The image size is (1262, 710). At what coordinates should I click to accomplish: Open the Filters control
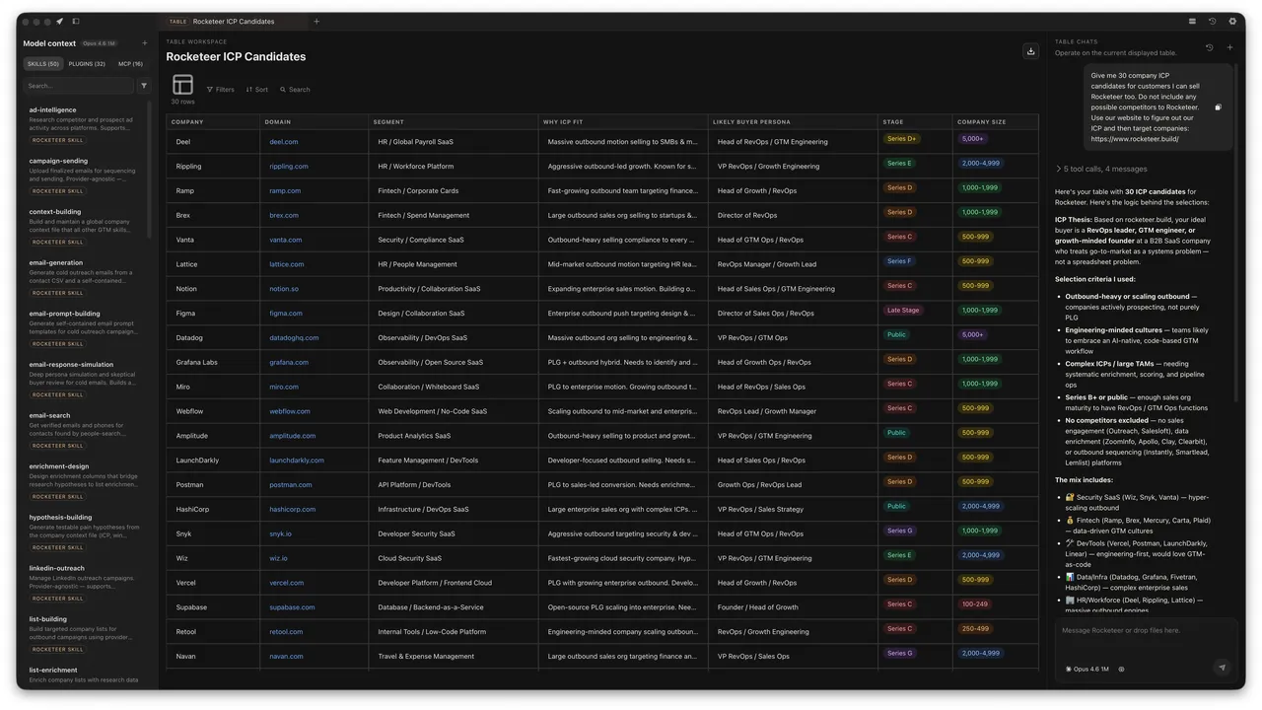(x=221, y=90)
